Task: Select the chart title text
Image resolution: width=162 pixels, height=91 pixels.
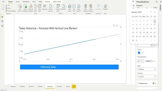Action: (x=48, y=28)
